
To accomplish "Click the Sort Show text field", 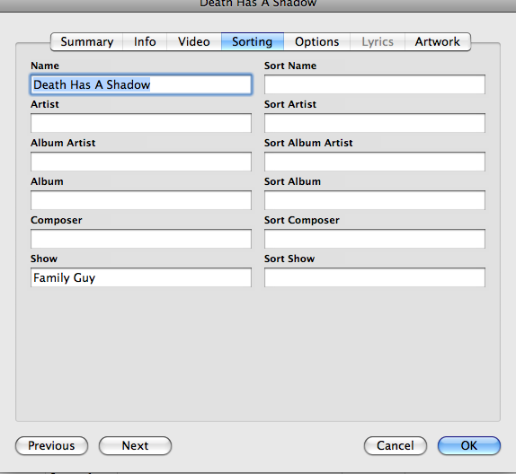I will tap(375, 277).
